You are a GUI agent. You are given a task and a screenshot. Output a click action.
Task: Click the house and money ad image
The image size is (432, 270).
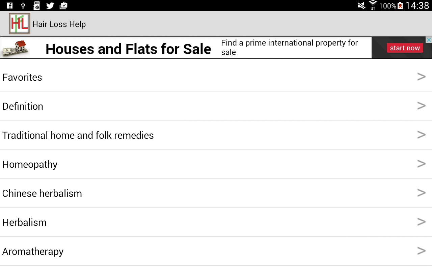16,48
